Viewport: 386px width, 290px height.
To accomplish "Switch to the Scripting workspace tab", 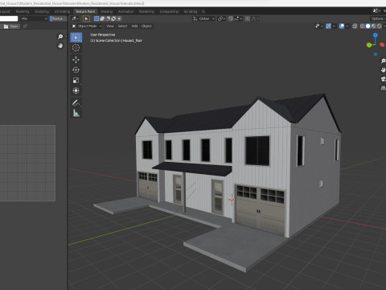I will (x=191, y=11).
